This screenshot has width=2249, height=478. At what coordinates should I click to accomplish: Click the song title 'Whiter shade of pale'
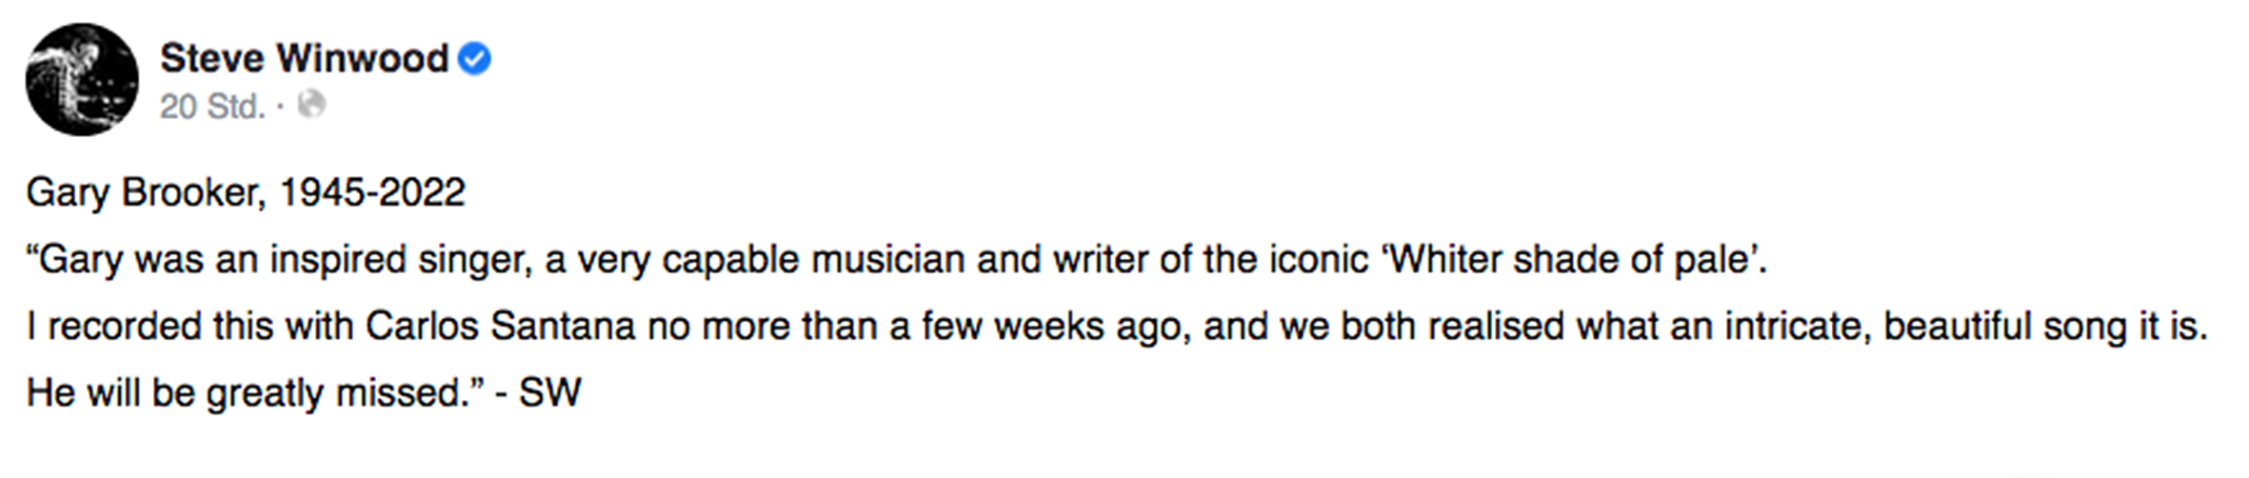[1573, 260]
